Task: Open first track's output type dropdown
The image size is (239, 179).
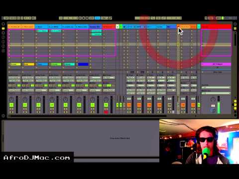Action: click(14, 90)
